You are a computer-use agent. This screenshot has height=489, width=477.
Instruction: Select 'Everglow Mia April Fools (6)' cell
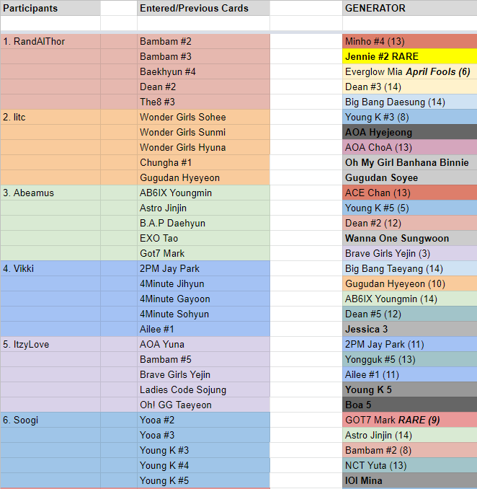coord(410,71)
